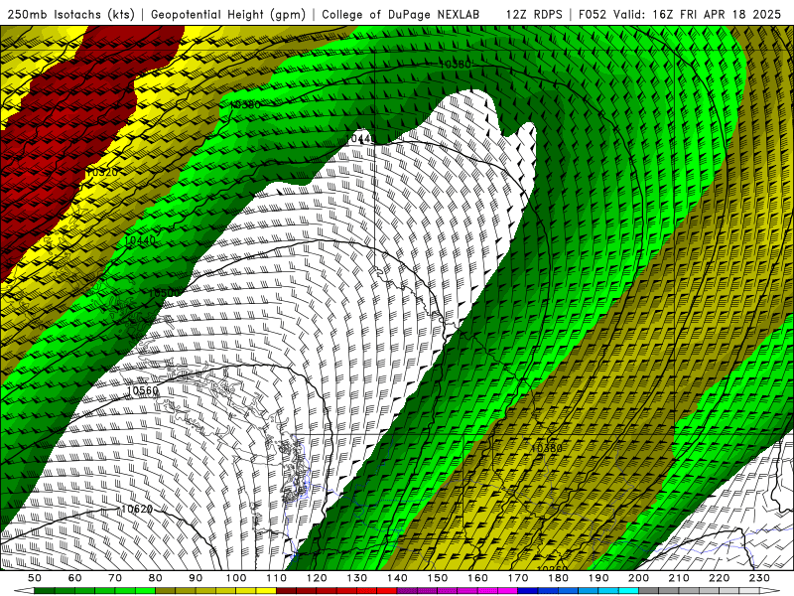The width and height of the screenshot is (794, 596).
Task: Click the 230 value on the color scale
Action: click(759, 578)
